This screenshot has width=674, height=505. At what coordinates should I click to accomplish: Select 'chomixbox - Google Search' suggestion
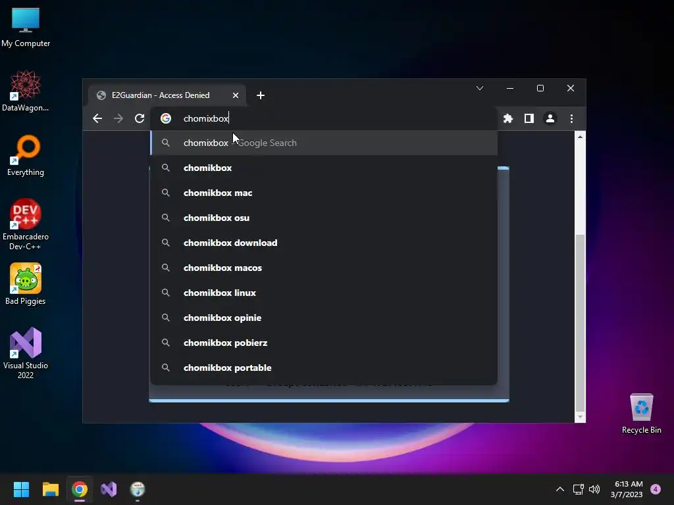pos(324,143)
